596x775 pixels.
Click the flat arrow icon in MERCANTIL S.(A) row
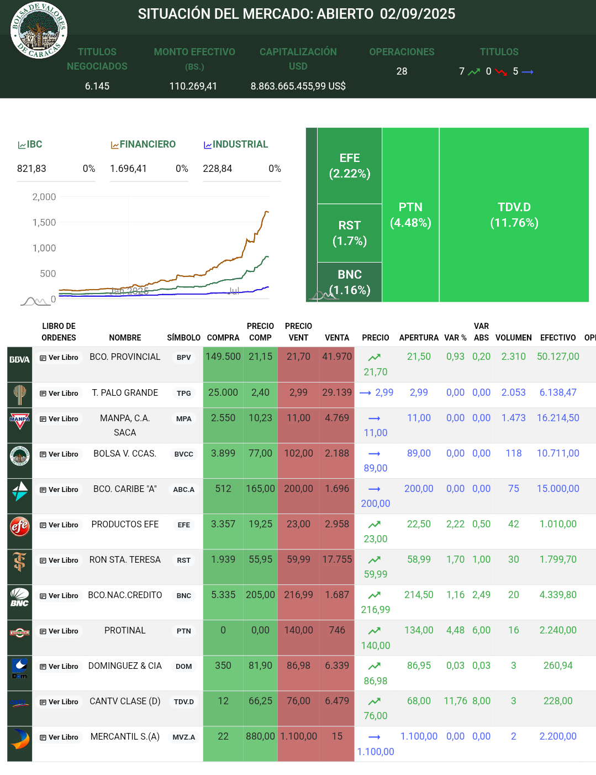point(375,737)
